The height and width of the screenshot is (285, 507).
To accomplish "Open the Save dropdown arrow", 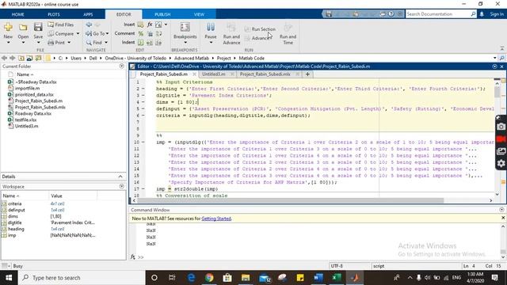I will pyautogui.click(x=38, y=43).
